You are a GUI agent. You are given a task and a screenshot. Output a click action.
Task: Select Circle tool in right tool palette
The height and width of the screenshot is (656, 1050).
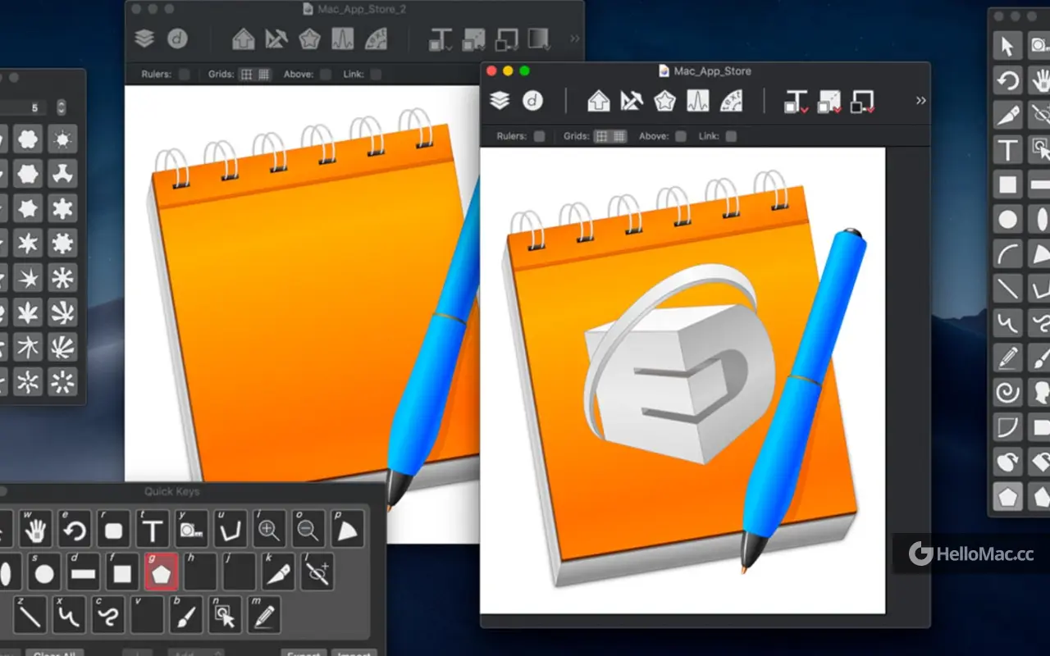tap(1008, 219)
